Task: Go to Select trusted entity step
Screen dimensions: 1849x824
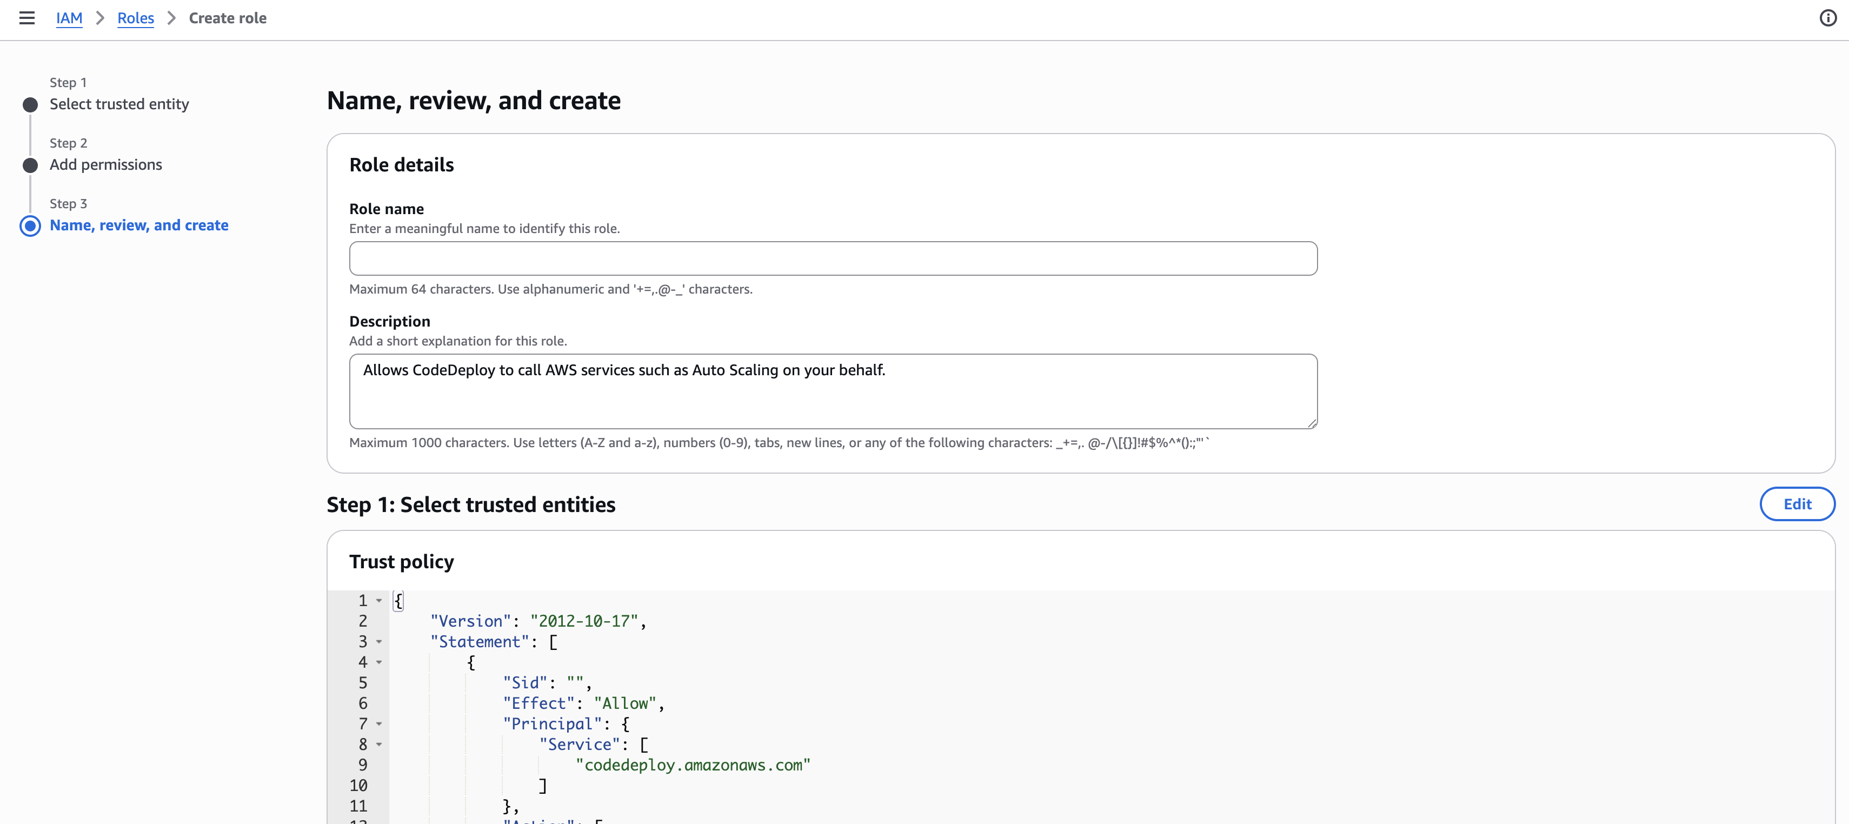Action: tap(119, 104)
